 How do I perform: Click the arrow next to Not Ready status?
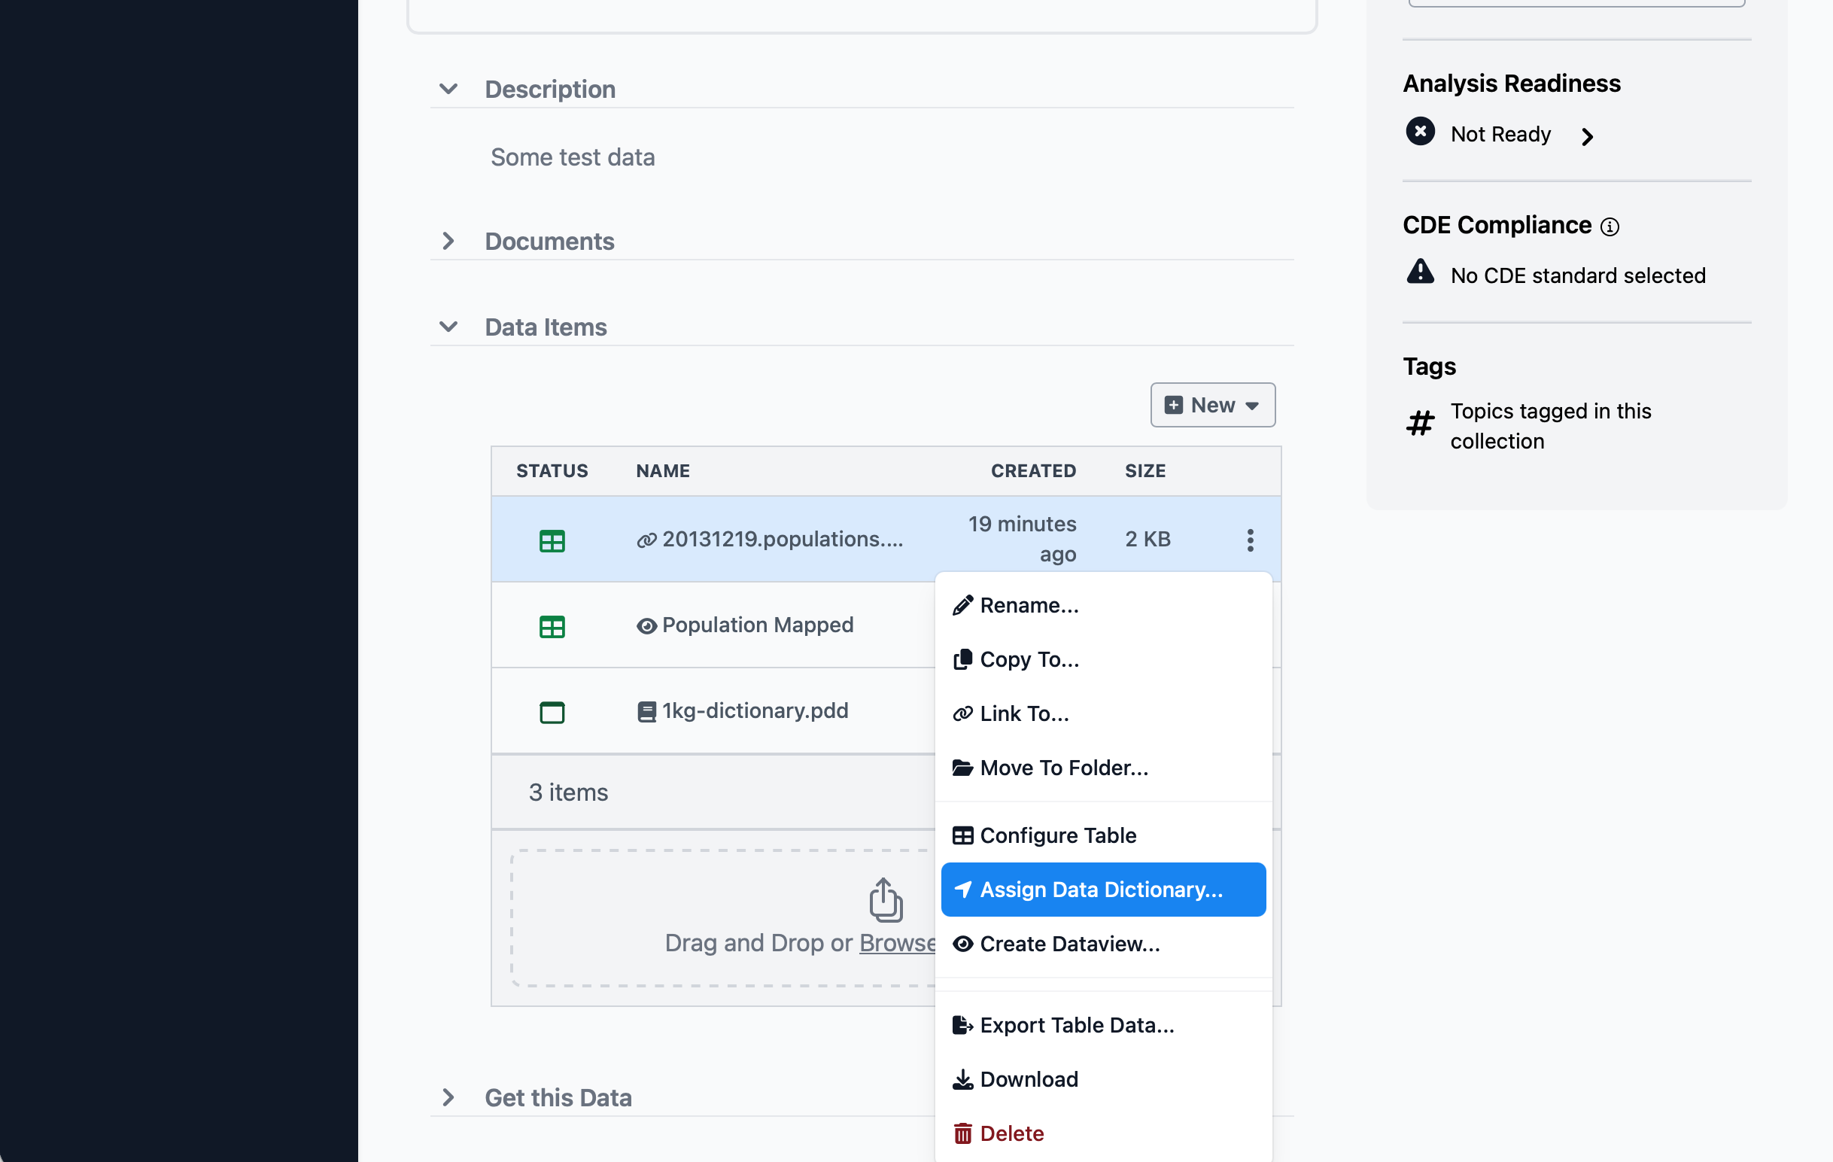pyautogui.click(x=1588, y=137)
